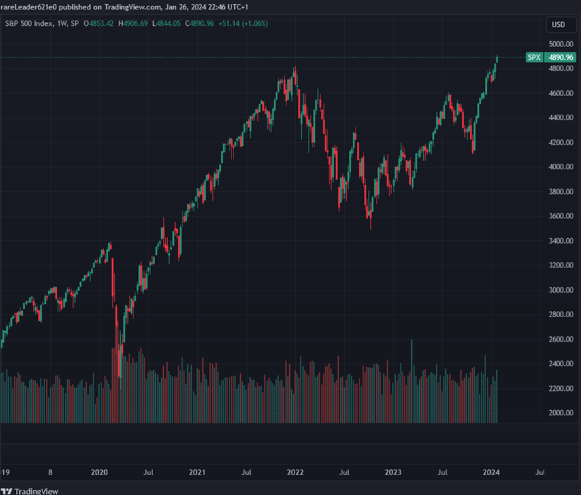Click the 4890.96 current price label

tap(560, 58)
